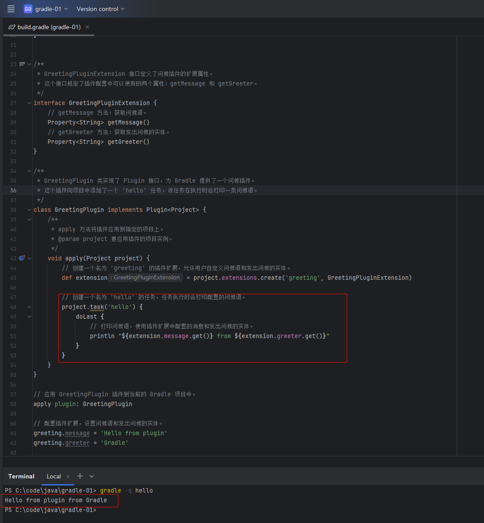
Task: Click the 'println' statement on line 51
Action: point(102,336)
